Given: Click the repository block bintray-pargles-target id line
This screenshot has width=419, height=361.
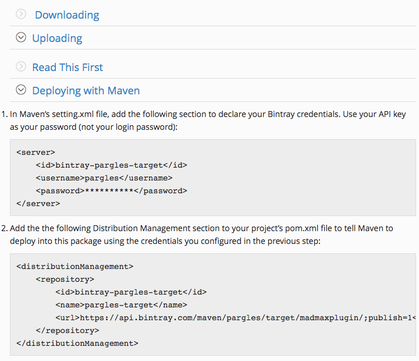Looking at the screenshot, I should (x=131, y=292).
